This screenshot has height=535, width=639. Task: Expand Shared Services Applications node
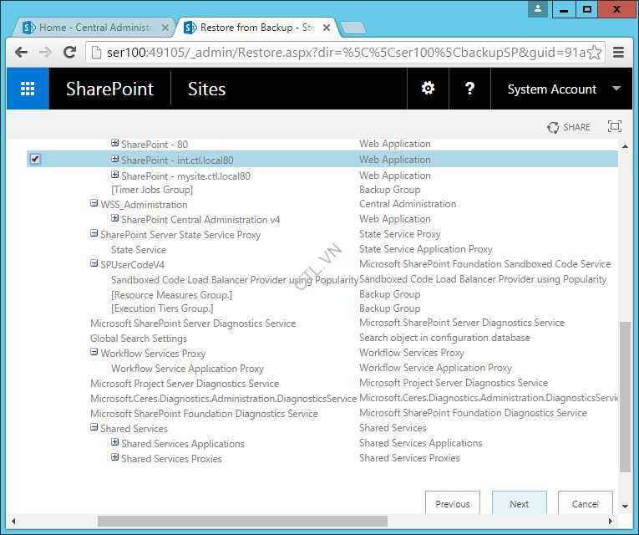click(115, 443)
